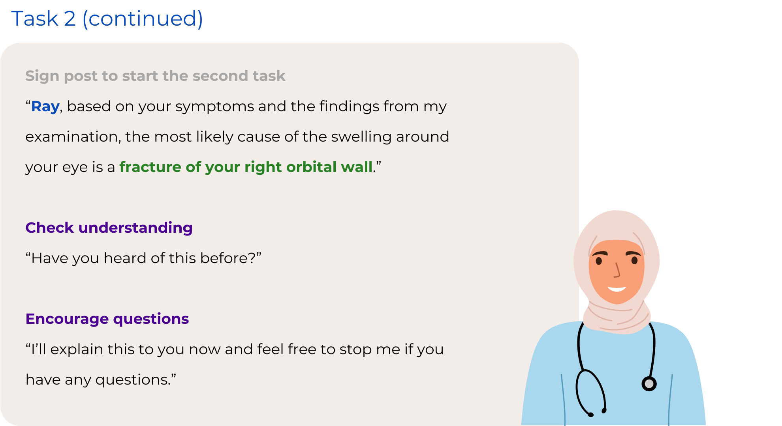
Task: Click the 'I'll explain this to you now' sentence
Action: (x=235, y=349)
